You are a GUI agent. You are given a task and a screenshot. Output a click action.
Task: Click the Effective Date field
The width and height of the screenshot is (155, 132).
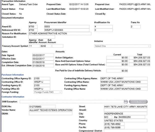coord(43,59)
